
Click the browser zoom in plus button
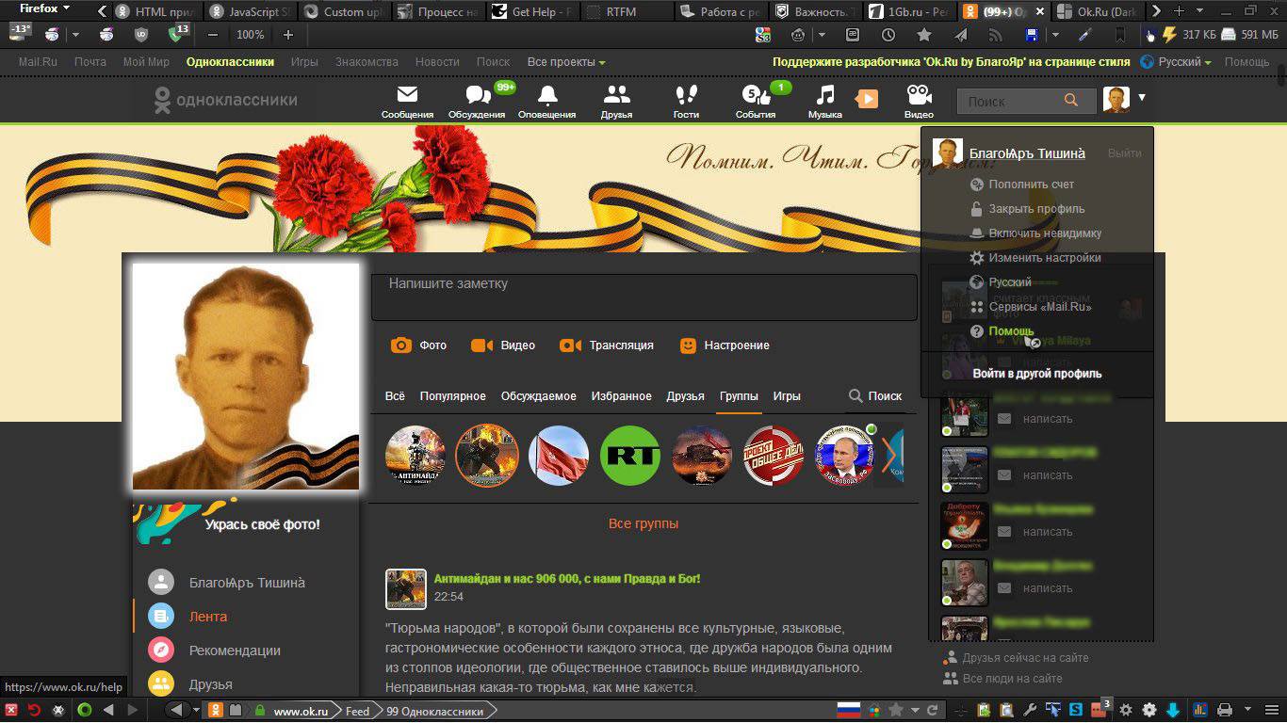pyautogui.click(x=288, y=35)
